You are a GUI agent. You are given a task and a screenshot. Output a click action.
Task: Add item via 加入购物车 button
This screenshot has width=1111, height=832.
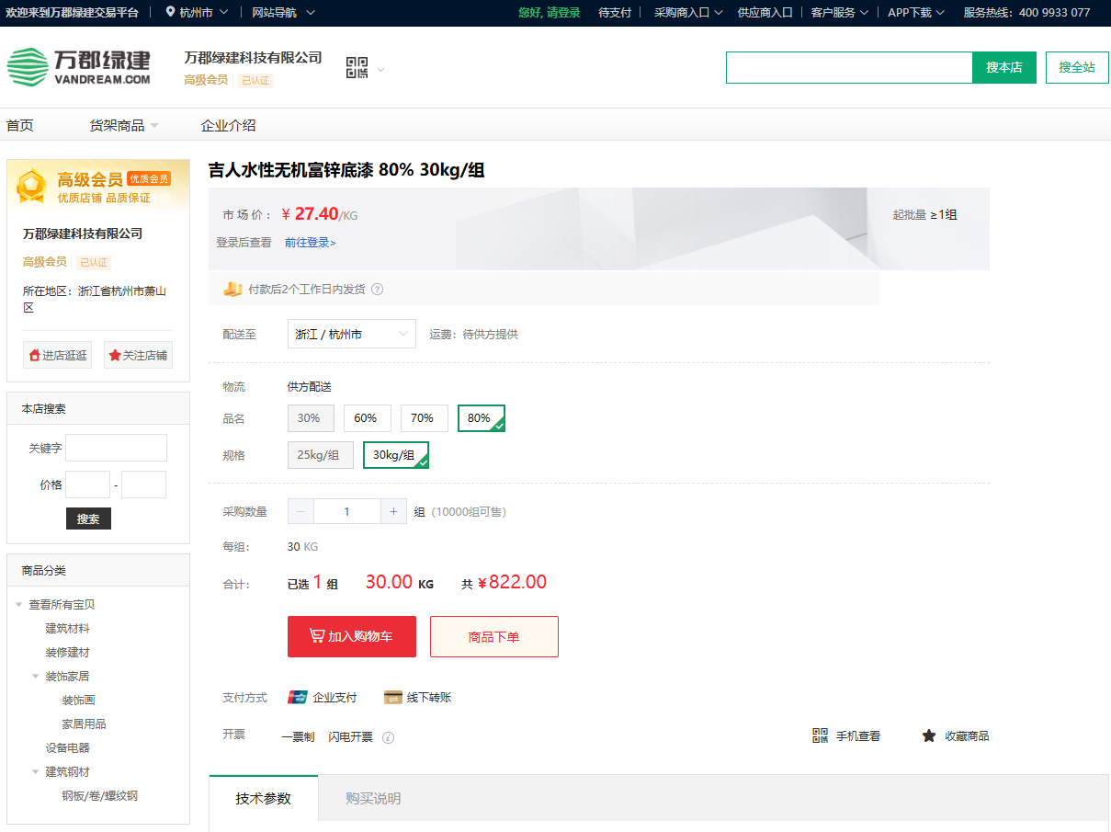click(351, 636)
